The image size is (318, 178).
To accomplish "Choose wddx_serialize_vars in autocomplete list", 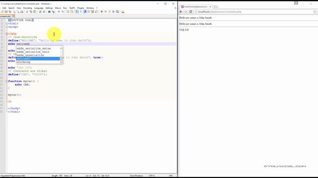I will tap(38, 52).
